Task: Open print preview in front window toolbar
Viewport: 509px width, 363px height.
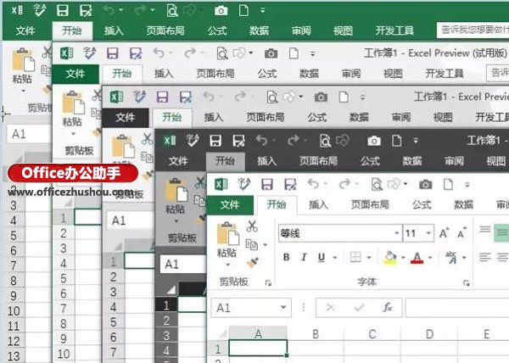Action: point(377,185)
